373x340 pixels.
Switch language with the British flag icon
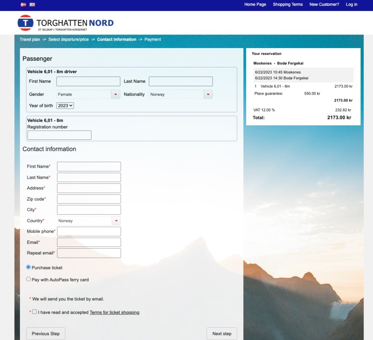click(x=32, y=4)
